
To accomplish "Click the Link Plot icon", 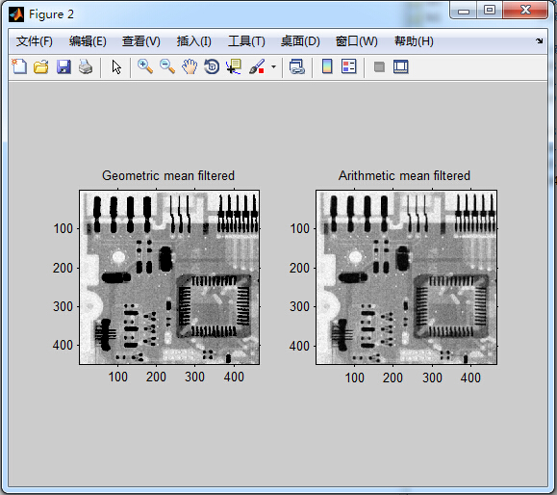I will [x=297, y=66].
